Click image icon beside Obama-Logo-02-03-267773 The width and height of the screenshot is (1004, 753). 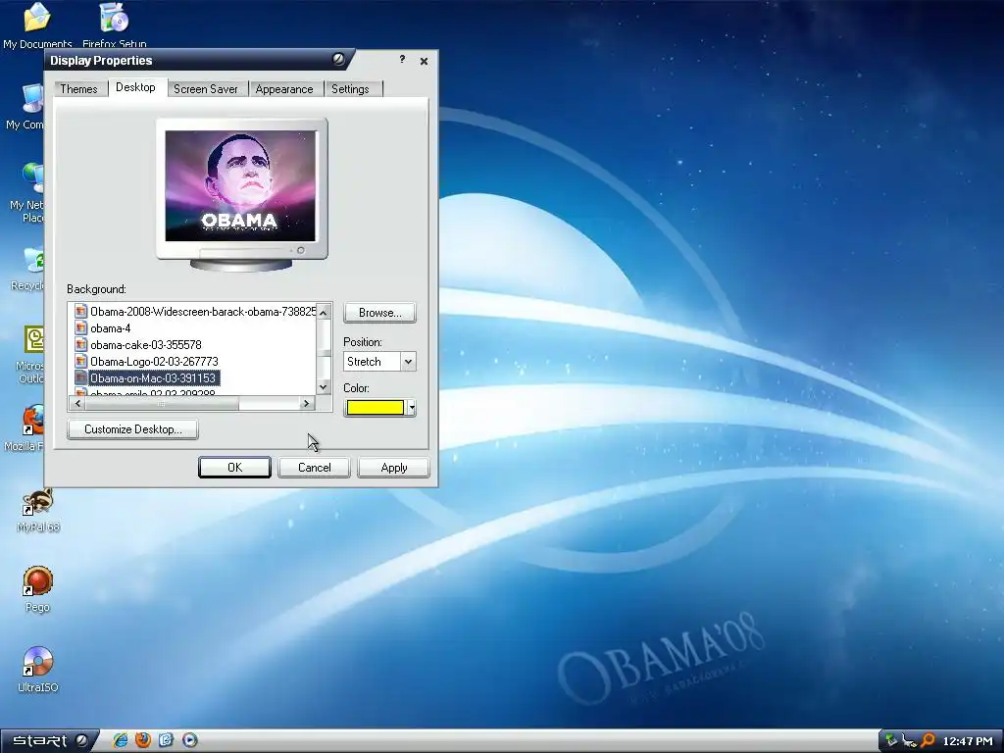click(80, 362)
